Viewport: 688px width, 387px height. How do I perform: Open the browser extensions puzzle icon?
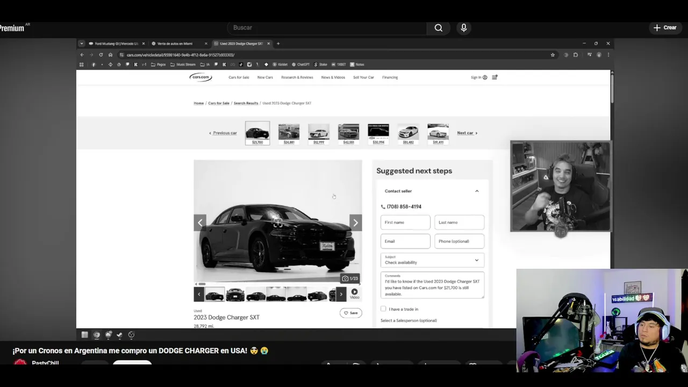[576, 55]
